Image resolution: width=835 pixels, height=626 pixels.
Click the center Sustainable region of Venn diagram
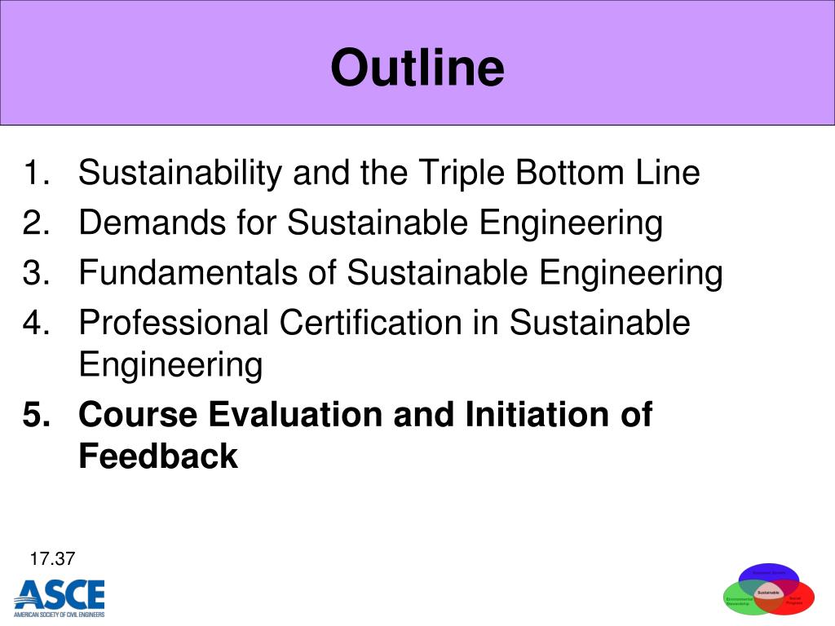(768, 593)
